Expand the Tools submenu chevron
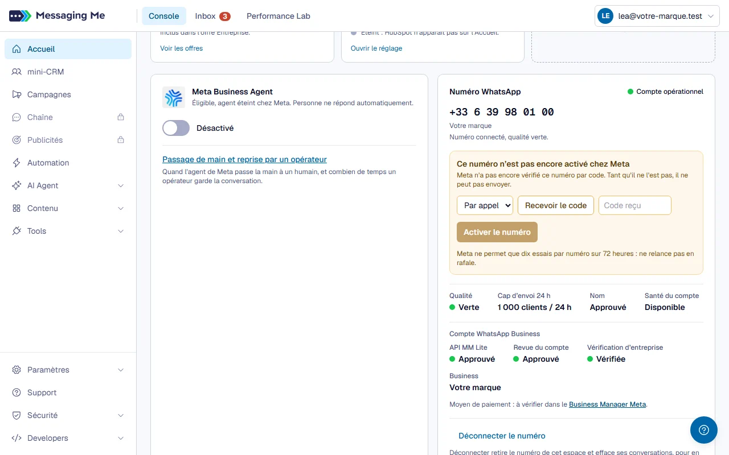 [121, 231]
